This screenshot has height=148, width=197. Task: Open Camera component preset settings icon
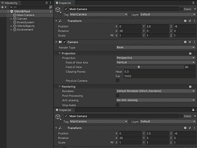click(x=190, y=42)
